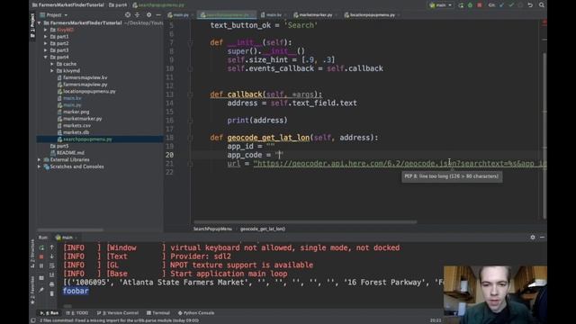This screenshot has height=324, width=576.
Task: Click the up arrow in Run console
Action: (52, 247)
